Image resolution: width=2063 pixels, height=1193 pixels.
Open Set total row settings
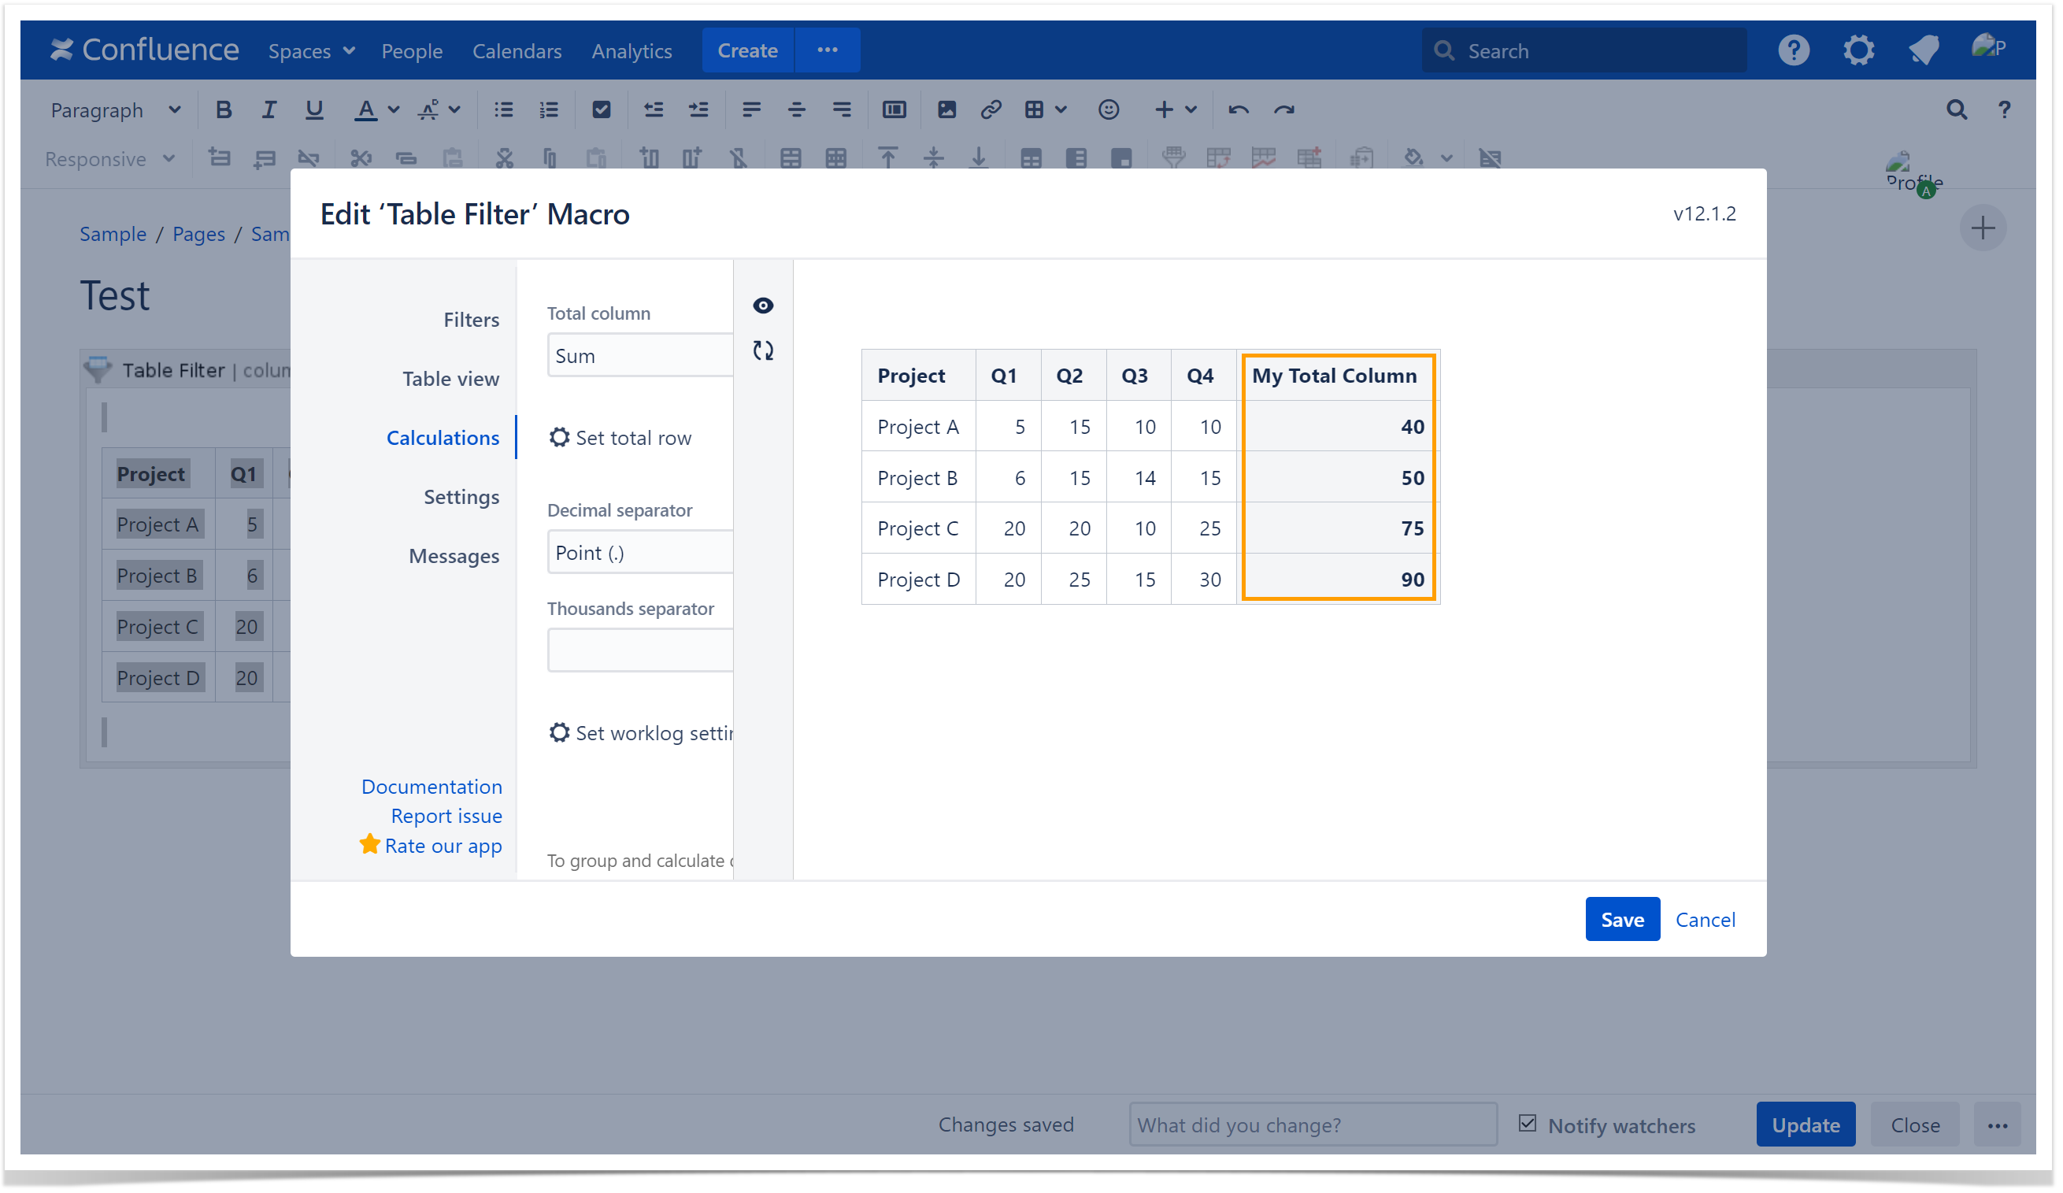(621, 438)
